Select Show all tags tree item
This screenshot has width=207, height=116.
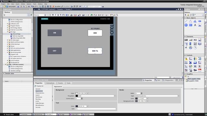click(16, 34)
